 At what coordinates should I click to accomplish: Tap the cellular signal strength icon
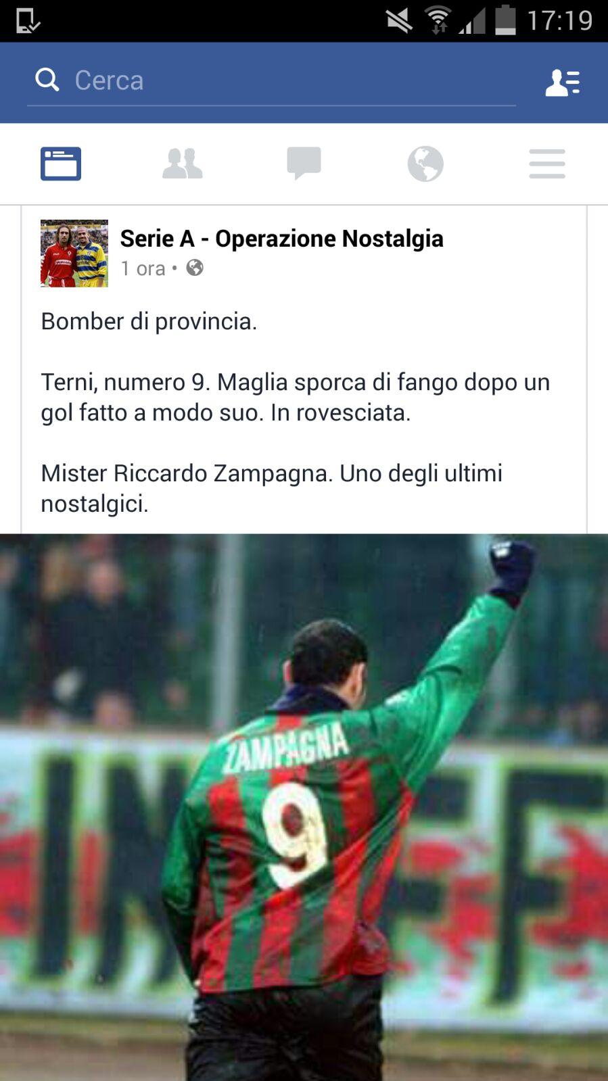pos(472,22)
